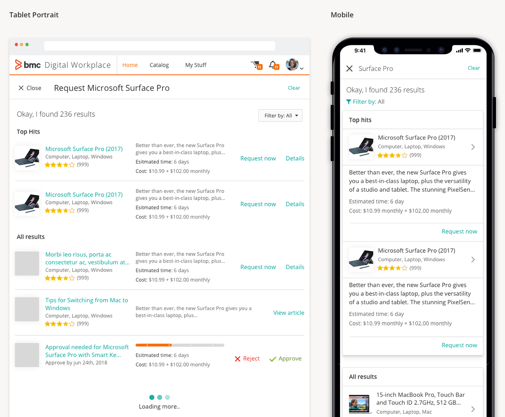
Task: Tap 15-inch MacBook Pro, Touch Bar title
Action: tap(421, 399)
